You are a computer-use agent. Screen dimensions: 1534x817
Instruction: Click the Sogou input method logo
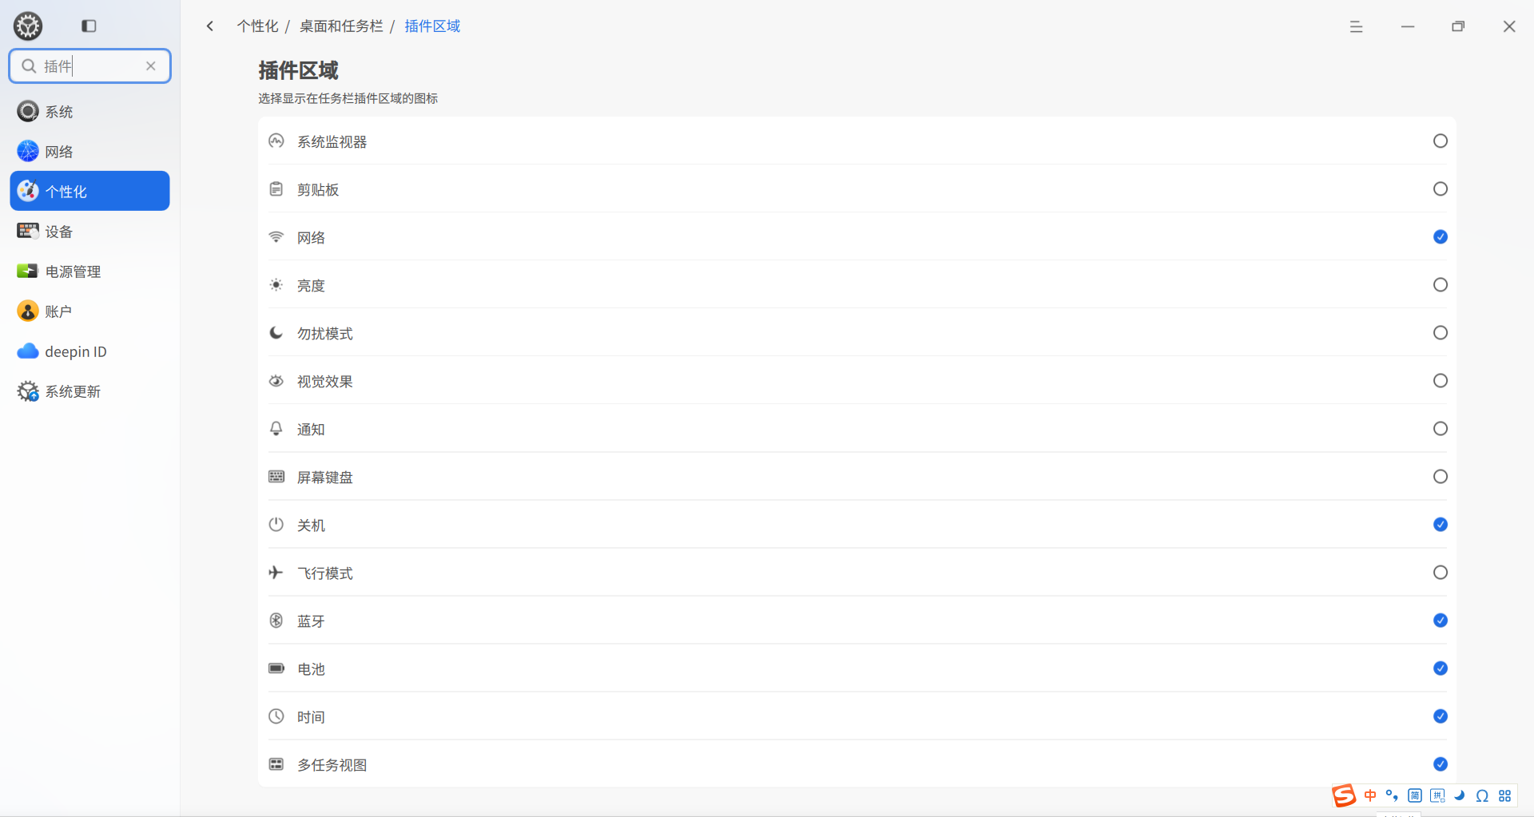(1344, 795)
